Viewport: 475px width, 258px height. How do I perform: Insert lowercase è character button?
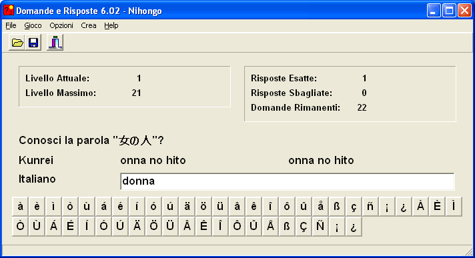click(x=37, y=207)
